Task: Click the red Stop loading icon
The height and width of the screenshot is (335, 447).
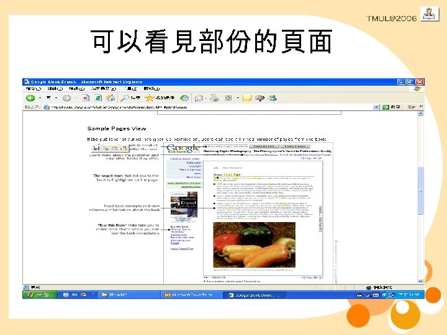Action: tap(86, 98)
